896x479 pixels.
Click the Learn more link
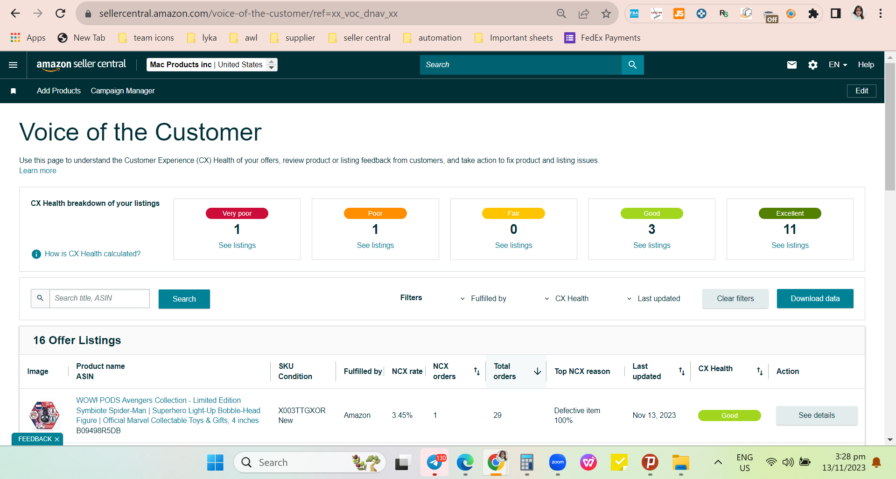(x=38, y=171)
